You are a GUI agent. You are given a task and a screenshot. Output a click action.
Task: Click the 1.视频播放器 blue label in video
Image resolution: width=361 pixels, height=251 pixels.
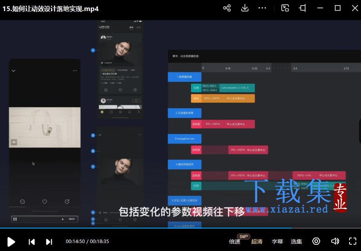pyautogui.click(x=185, y=77)
